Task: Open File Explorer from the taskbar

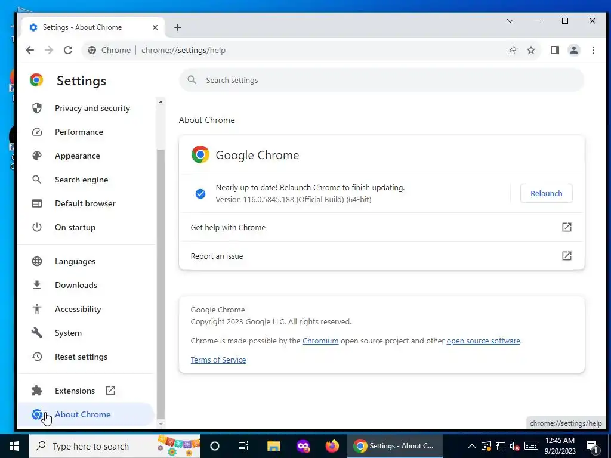Action: click(273, 446)
